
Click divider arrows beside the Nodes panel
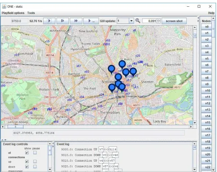pos(198,19)
